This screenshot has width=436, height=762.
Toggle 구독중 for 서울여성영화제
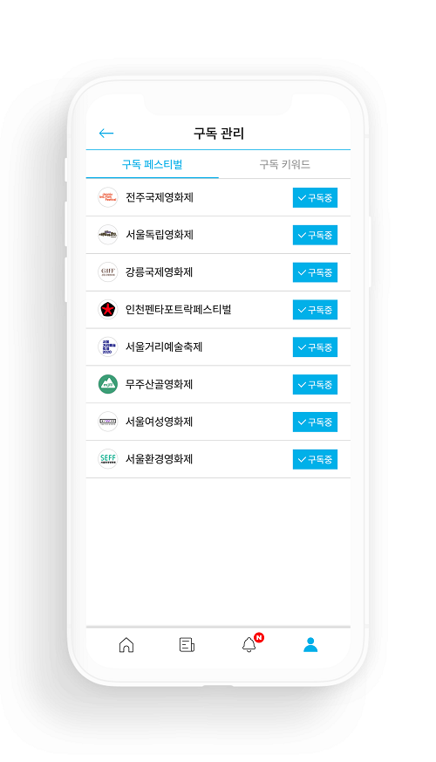pyautogui.click(x=315, y=422)
